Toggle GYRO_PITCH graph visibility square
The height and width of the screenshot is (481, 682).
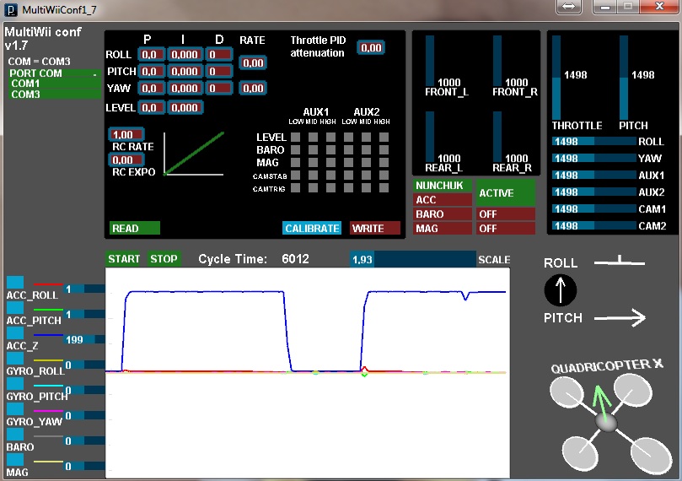(15, 383)
